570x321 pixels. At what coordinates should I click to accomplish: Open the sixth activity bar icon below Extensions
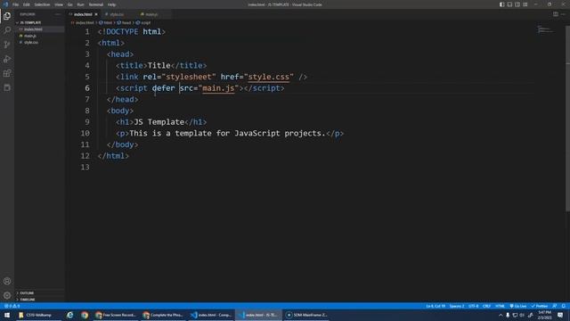7,87
